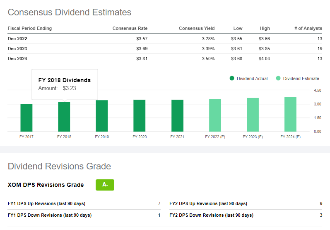Click the $3.55 low estimate
Screen dimensions: 330x230
236,39
